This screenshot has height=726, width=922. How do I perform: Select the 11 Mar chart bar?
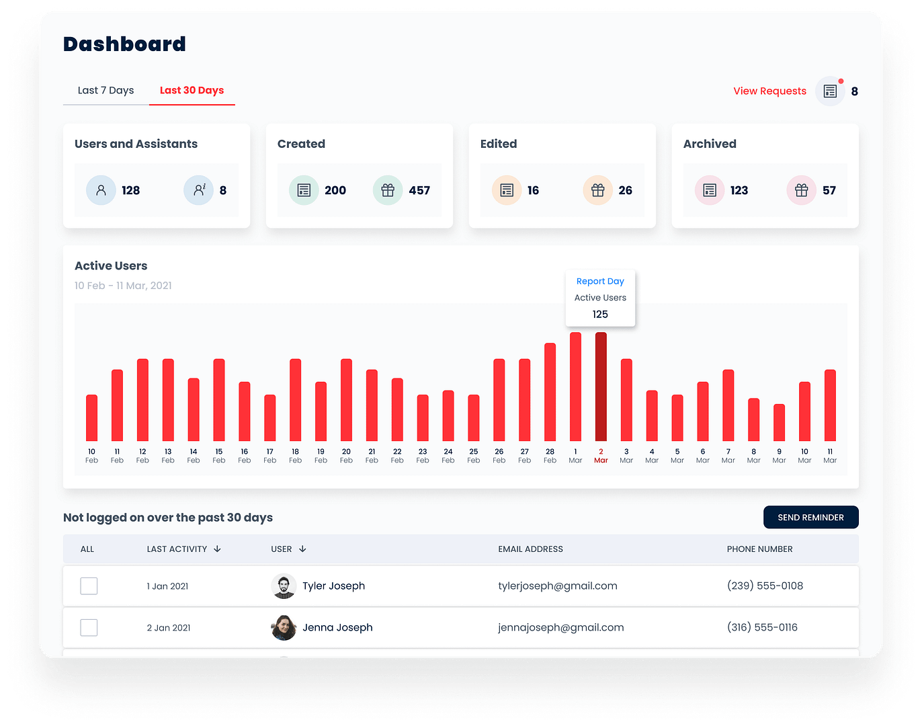tap(830, 405)
